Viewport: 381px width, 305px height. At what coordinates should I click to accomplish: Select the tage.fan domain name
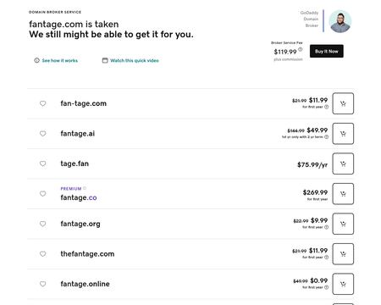(75, 164)
